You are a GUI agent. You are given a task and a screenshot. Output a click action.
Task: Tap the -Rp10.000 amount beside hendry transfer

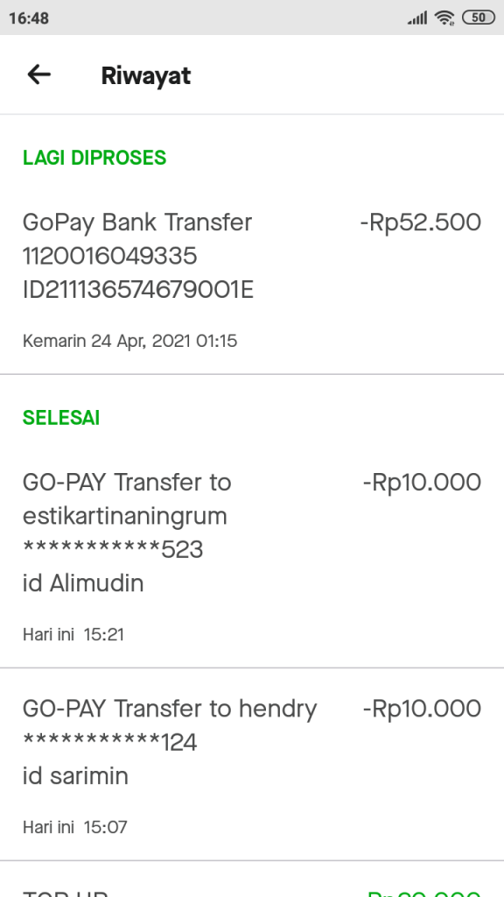423,709
